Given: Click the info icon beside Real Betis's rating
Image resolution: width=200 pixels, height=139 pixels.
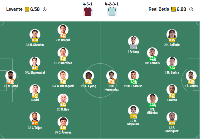Looking at the screenshot, I should 191,9.
